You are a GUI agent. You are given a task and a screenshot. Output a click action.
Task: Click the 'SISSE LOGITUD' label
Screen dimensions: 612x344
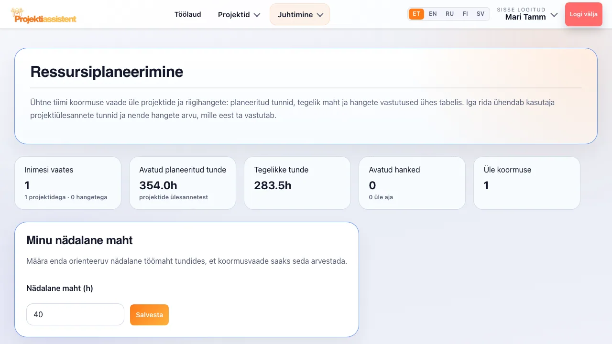coord(521,10)
